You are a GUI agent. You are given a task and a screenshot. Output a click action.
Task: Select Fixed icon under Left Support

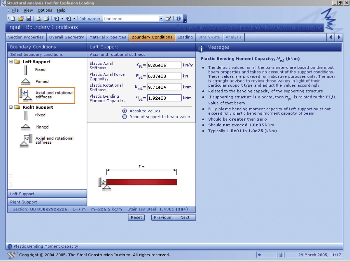click(x=26, y=70)
